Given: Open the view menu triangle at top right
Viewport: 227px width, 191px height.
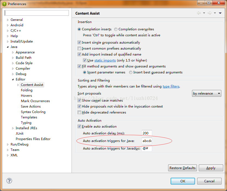Looking at the screenshot, I should tap(220, 13).
